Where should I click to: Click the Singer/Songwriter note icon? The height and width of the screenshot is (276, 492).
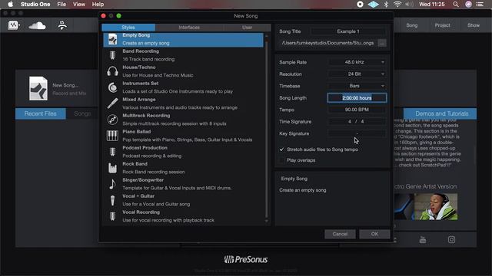point(112,184)
